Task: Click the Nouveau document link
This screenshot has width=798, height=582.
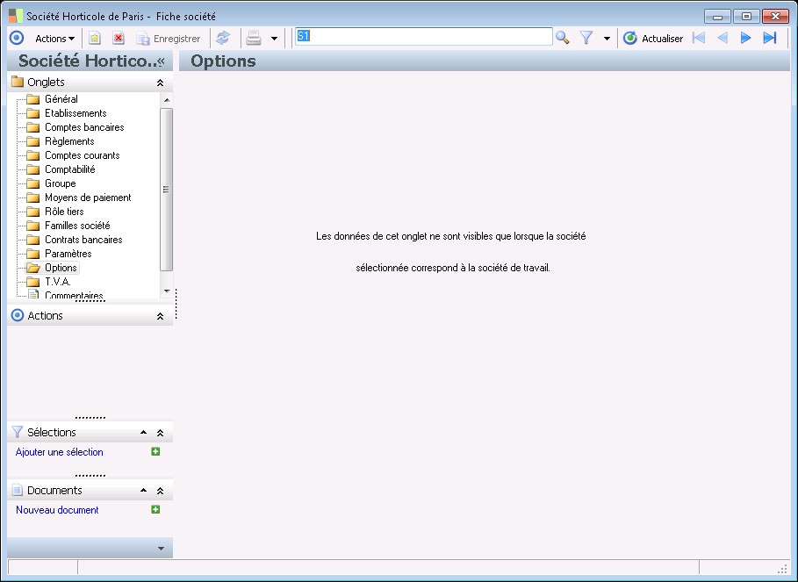Action: 57,510
